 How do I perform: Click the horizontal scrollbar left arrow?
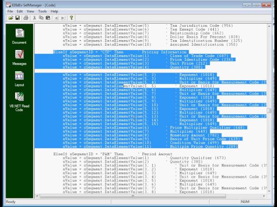tap(37, 196)
